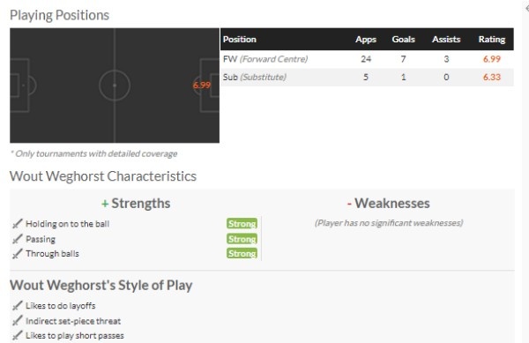Image resolution: width=529 pixels, height=343 pixels.
Task: Click the green plus icon beside Strengths
Action: tap(105, 204)
